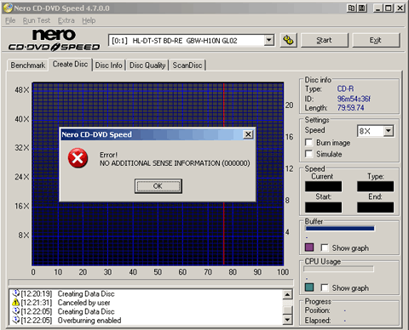Screen dimensions: 409x330
Task: Click the drive options chain icon button
Action: click(288, 40)
